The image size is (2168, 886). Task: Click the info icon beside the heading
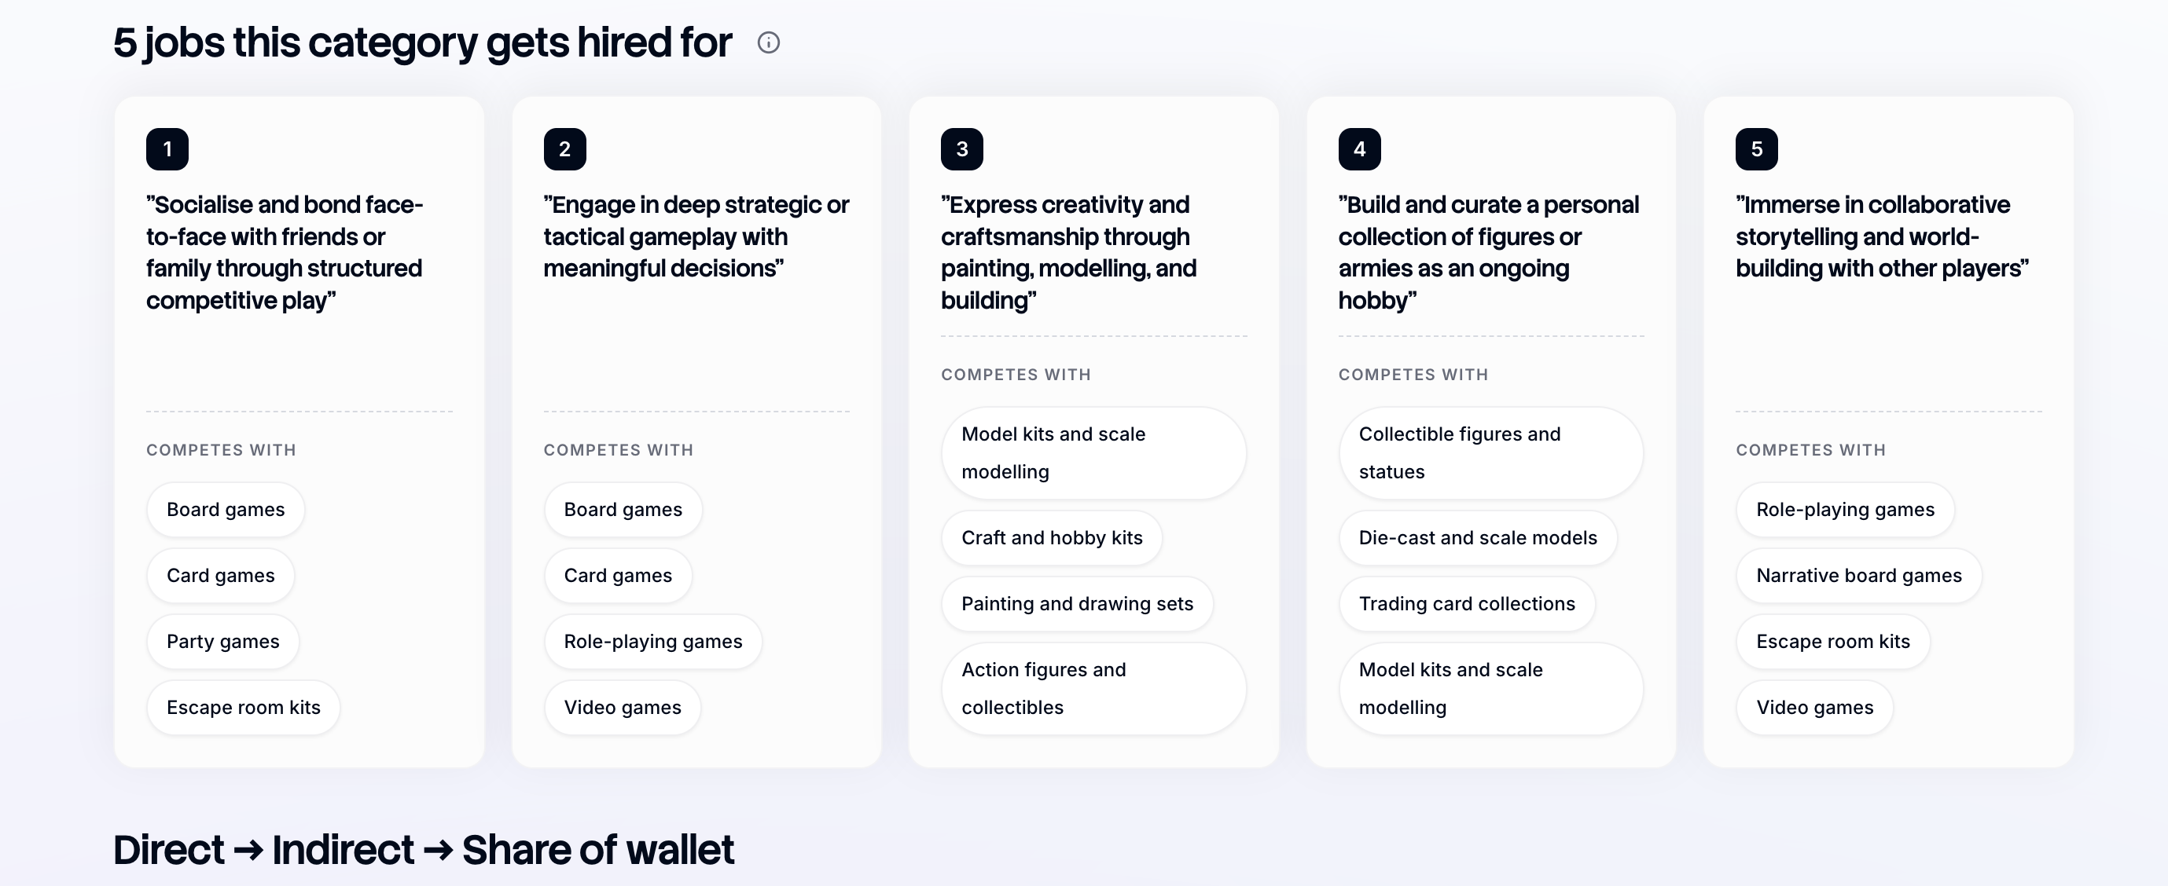coord(769,43)
